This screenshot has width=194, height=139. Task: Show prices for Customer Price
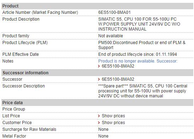click(113, 123)
